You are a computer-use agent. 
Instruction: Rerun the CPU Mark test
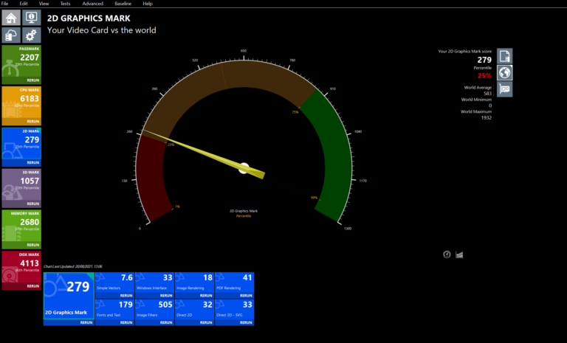pos(33,121)
